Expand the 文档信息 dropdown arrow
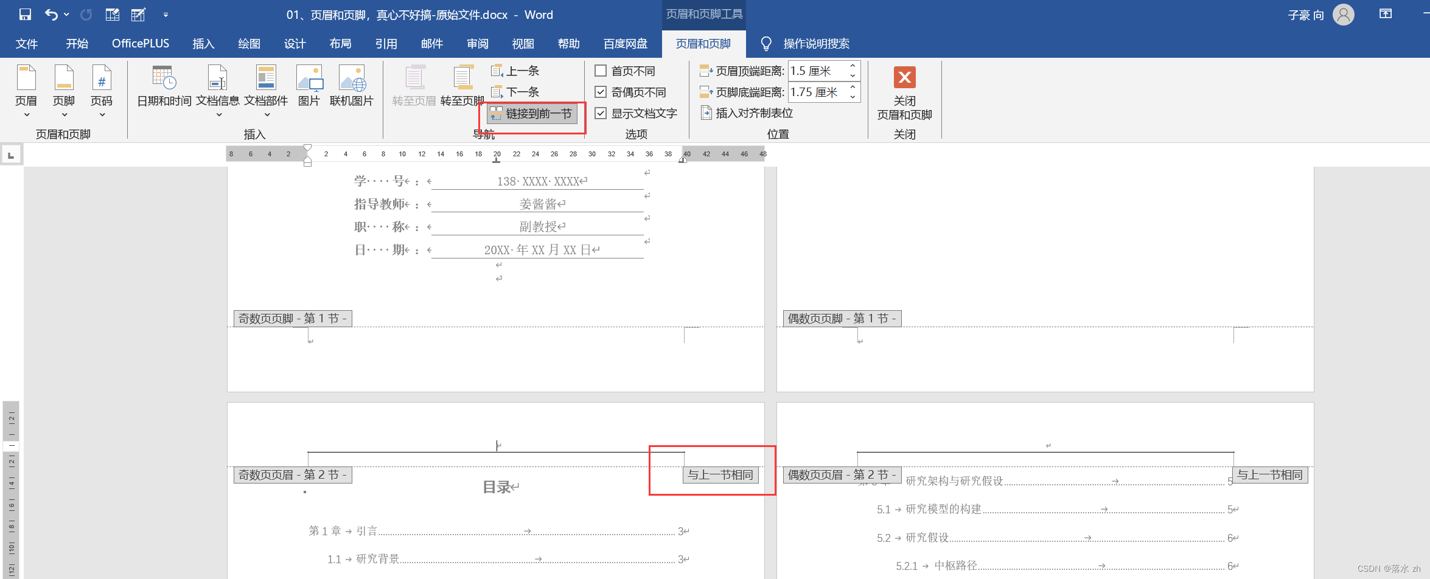 (219, 115)
